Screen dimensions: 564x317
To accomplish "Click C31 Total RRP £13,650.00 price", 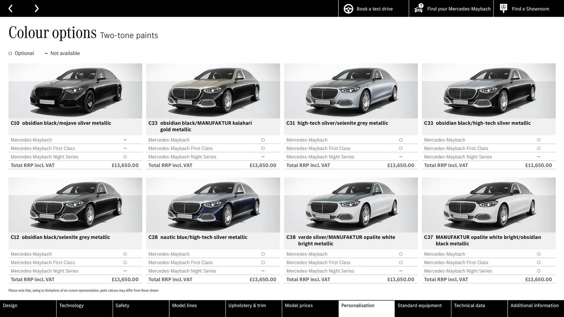I will [x=401, y=165].
